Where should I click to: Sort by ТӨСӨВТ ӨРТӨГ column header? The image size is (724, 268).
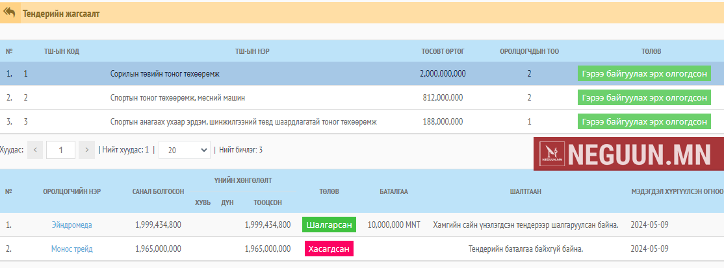click(x=443, y=51)
